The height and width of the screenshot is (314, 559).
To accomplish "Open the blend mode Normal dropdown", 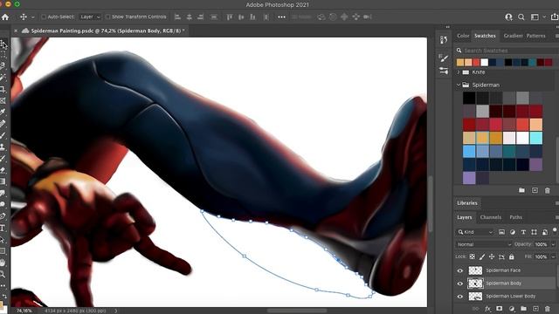I will (484, 244).
